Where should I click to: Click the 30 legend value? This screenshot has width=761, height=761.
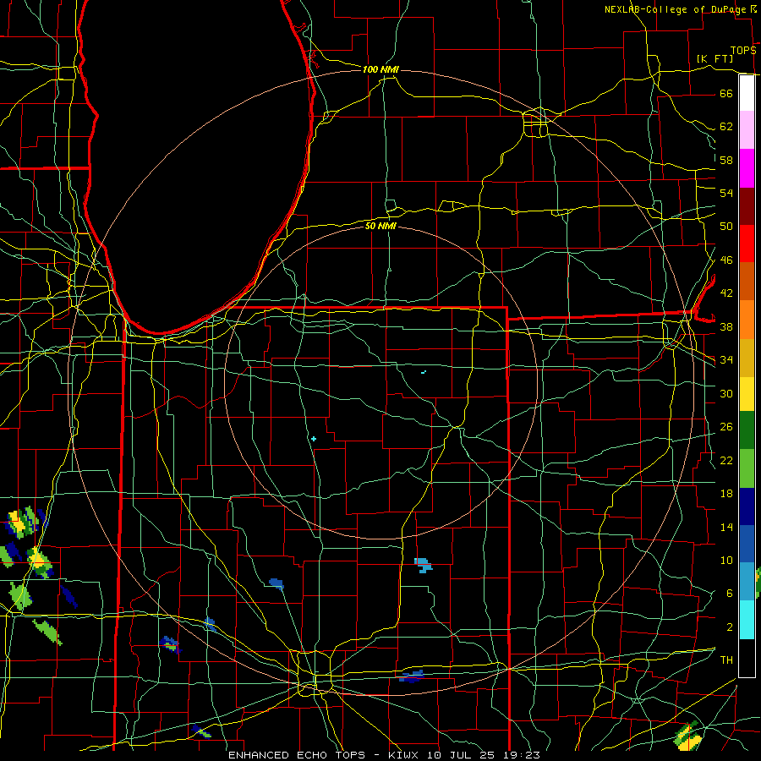[726, 393]
